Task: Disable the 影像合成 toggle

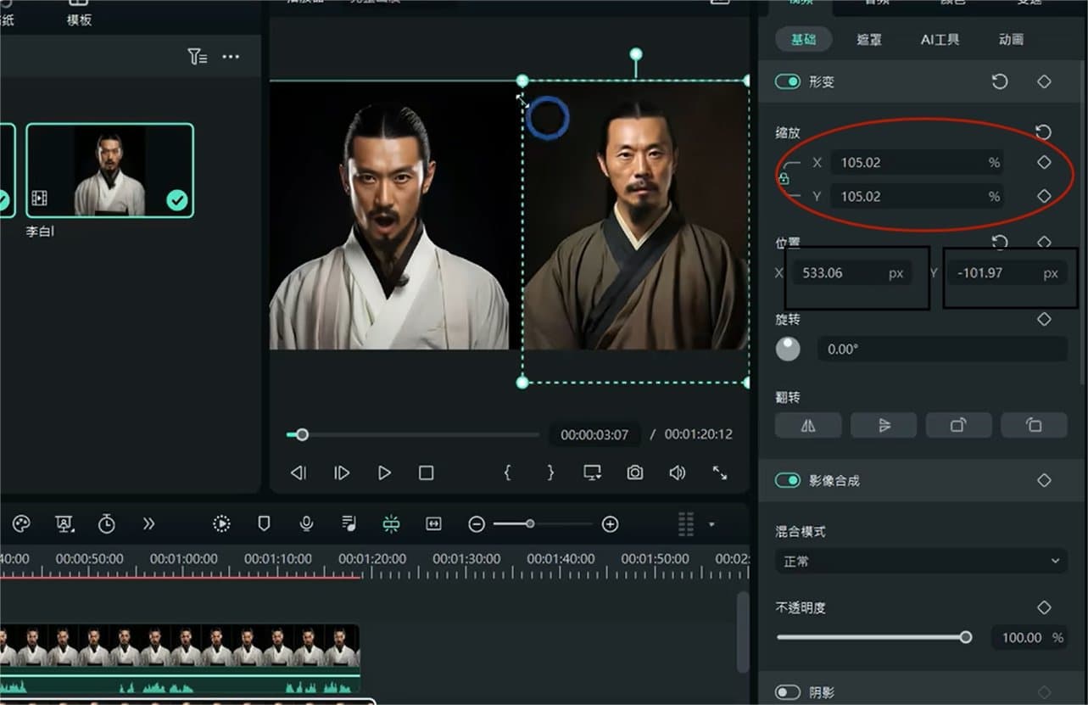Action: pyautogui.click(x=788, y=479)
